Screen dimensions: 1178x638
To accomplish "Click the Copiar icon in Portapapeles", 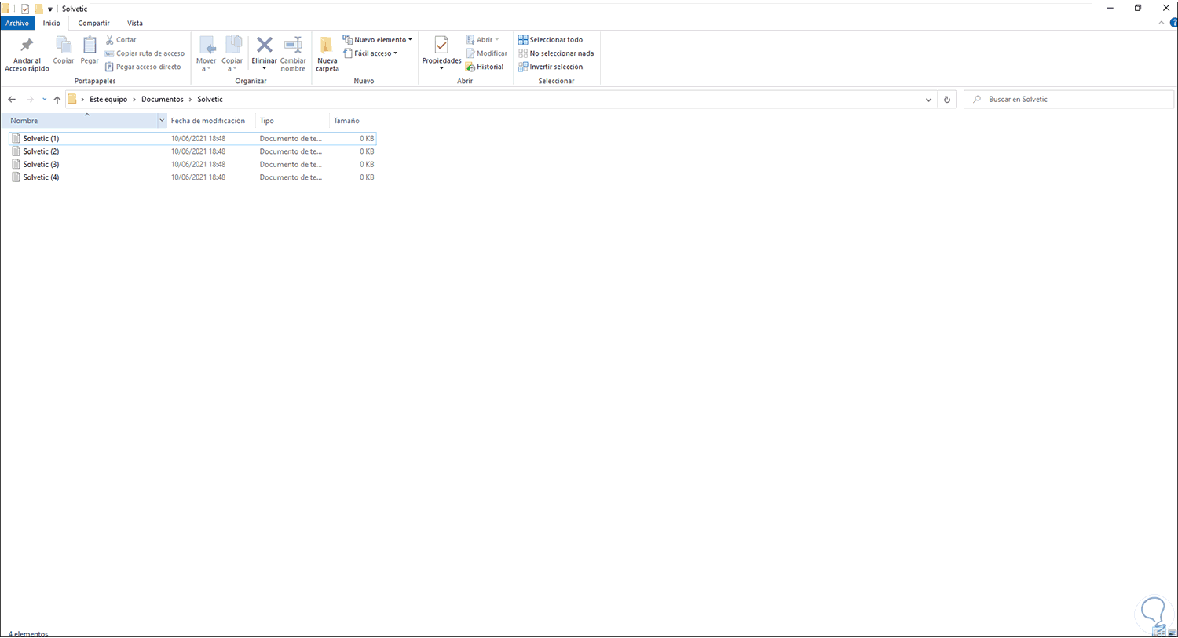I will (64, 46).
